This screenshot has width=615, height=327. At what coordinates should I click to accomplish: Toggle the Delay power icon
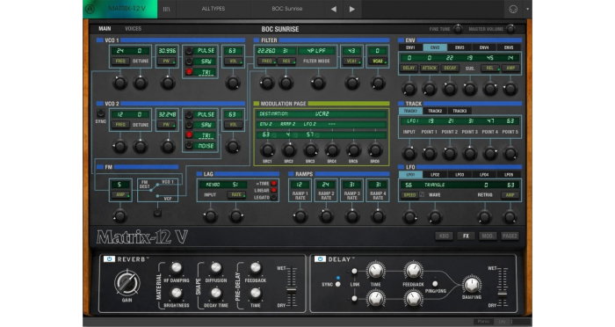pos(320,259)
